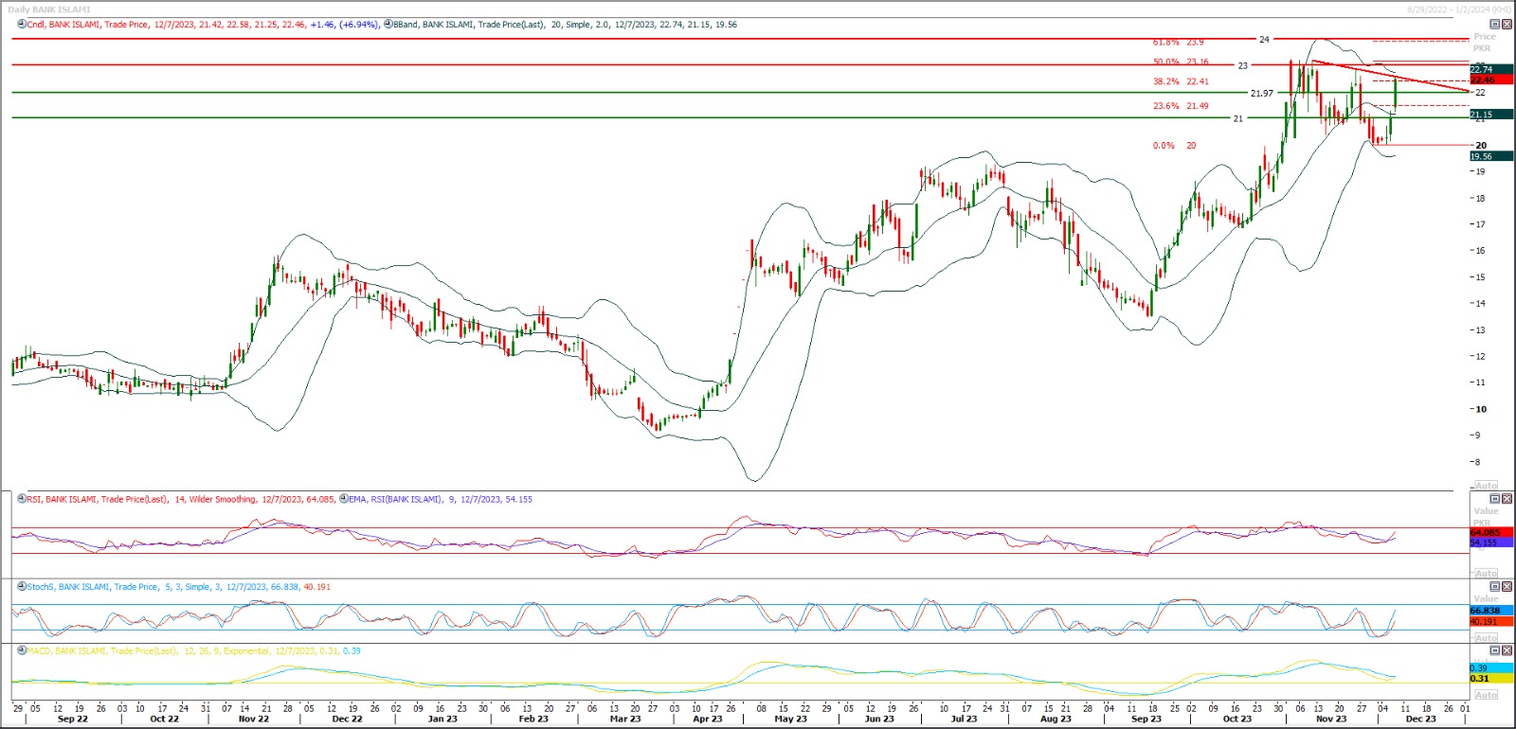Click the blue 66.838 Stochastic value tag
Screen dimensions: 1516x729
click(x=1491, y=611)
